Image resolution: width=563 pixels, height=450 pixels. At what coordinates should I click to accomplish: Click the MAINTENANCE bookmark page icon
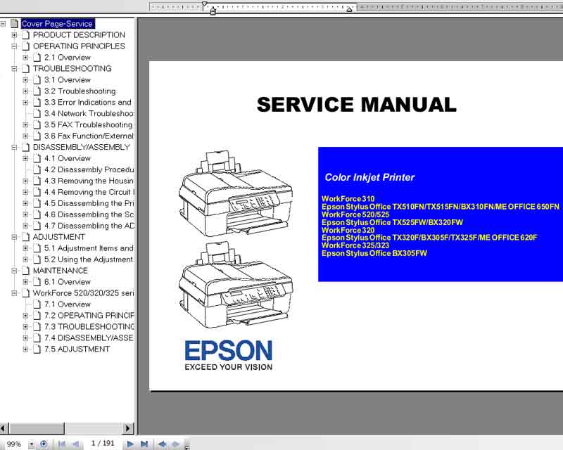click(25, 271)
